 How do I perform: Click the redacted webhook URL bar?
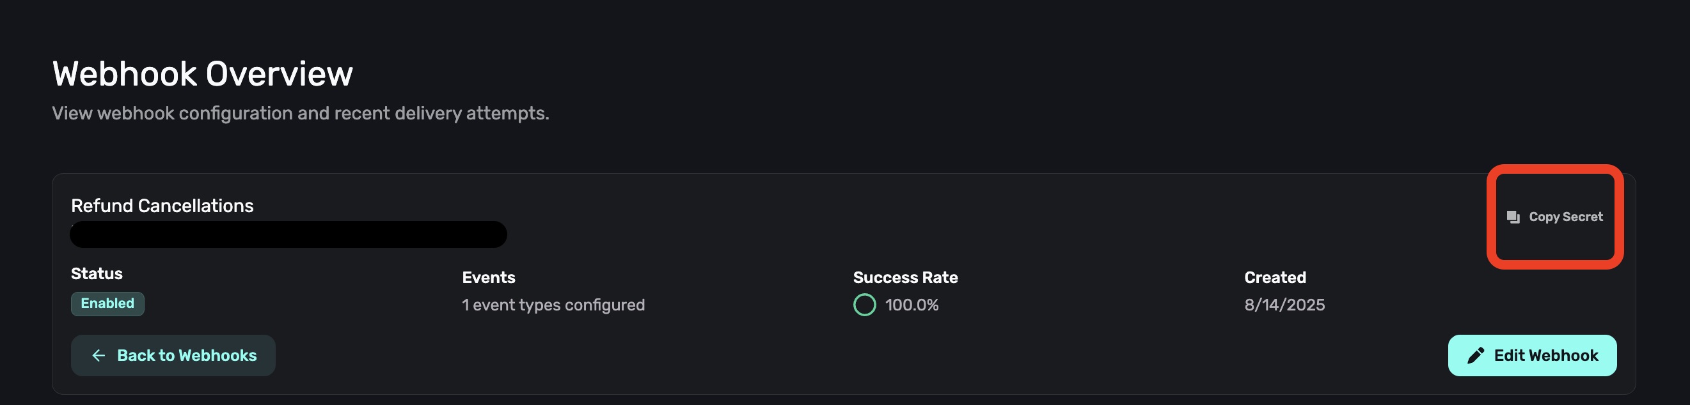click(x=288, y=234)
